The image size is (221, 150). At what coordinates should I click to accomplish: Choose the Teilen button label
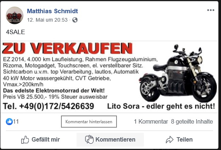click(184, 139)
